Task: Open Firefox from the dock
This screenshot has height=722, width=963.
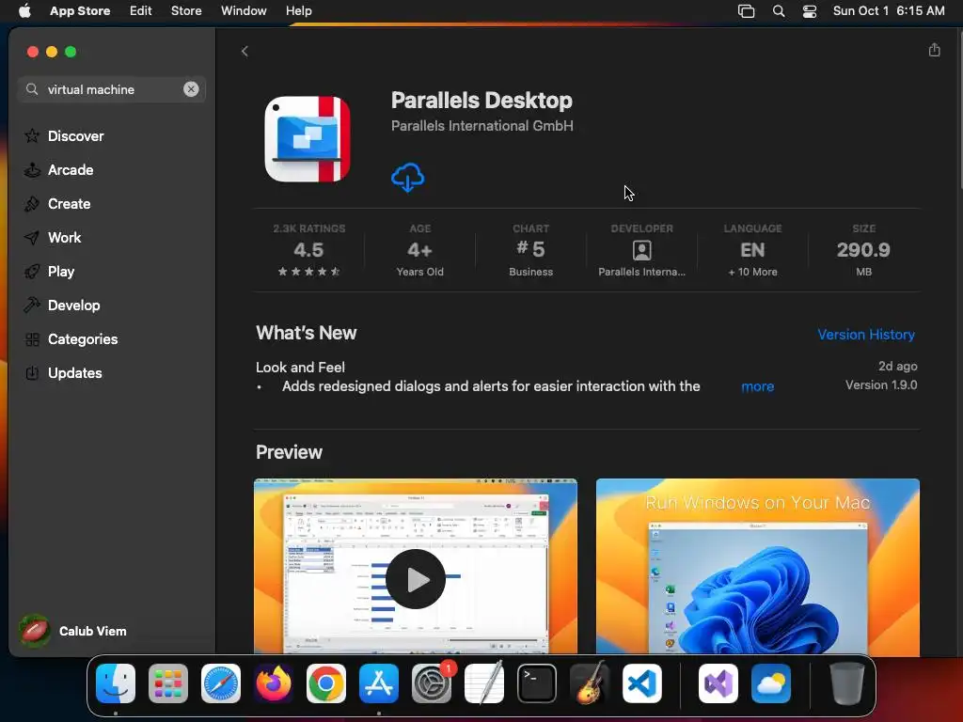Action: (274, 683)
